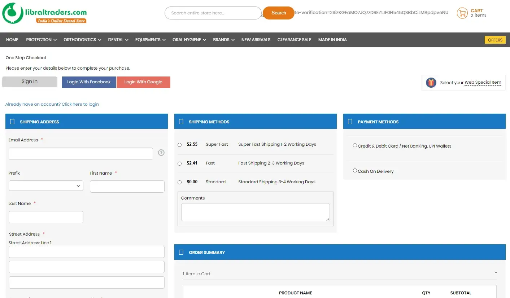Choose the Standard $0.00 shipping method

(179, 182)
